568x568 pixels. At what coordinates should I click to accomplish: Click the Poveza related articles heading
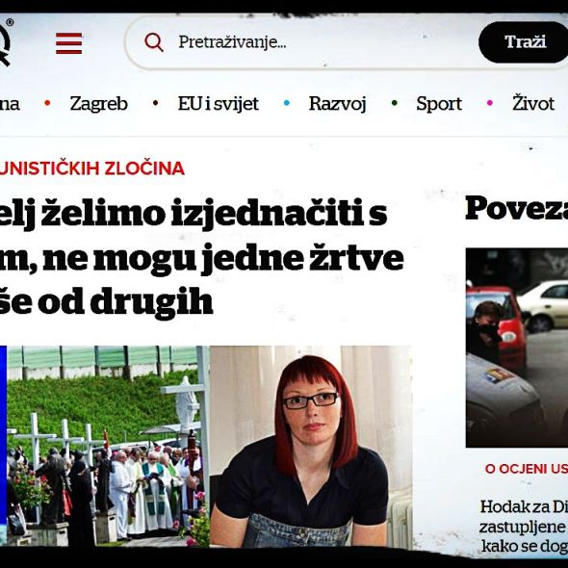pyautogui.click(x=517, y=208)
